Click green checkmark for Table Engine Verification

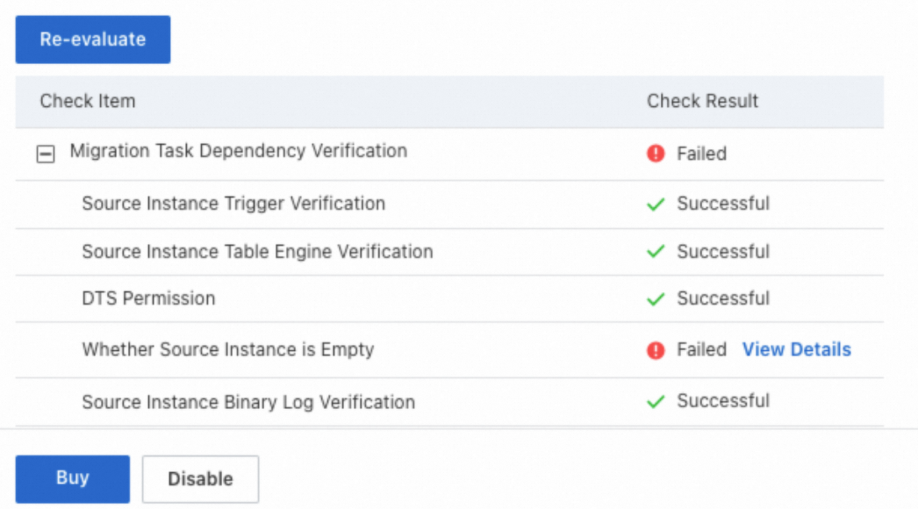[x=656, y=252]
